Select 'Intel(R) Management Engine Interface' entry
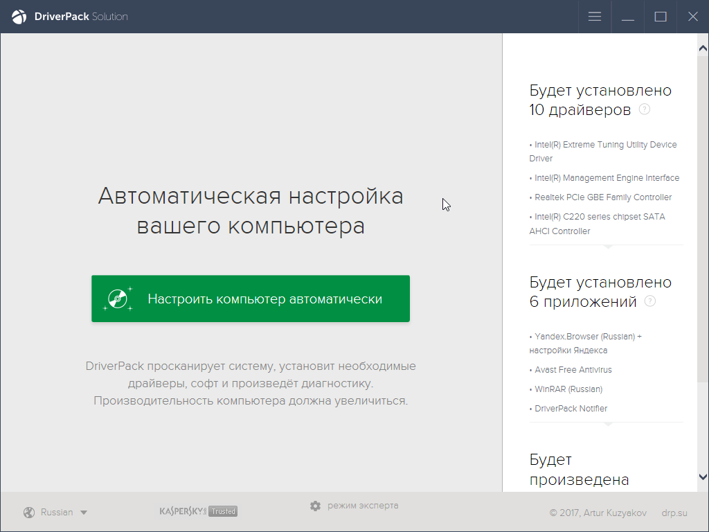Screen dimensions: 709x532 tap(604, 178)
